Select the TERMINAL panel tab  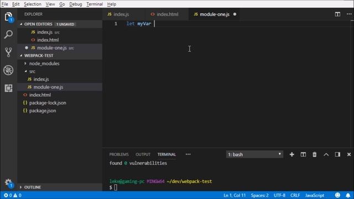(x=166, y=155)
